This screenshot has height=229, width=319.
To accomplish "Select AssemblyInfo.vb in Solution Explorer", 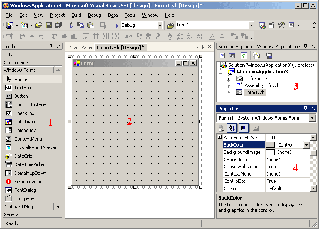I will (262, 85).
